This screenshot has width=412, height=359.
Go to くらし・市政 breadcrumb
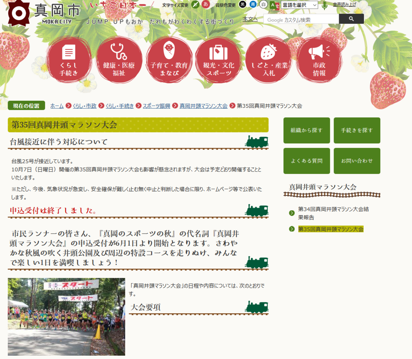84,106
